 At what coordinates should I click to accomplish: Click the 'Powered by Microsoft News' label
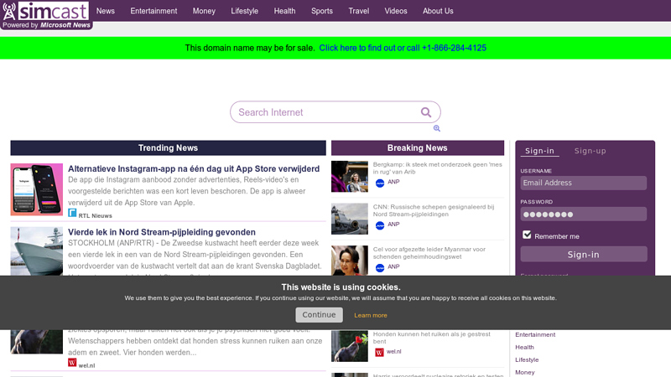pyautogui.click(x=46, y=25)
